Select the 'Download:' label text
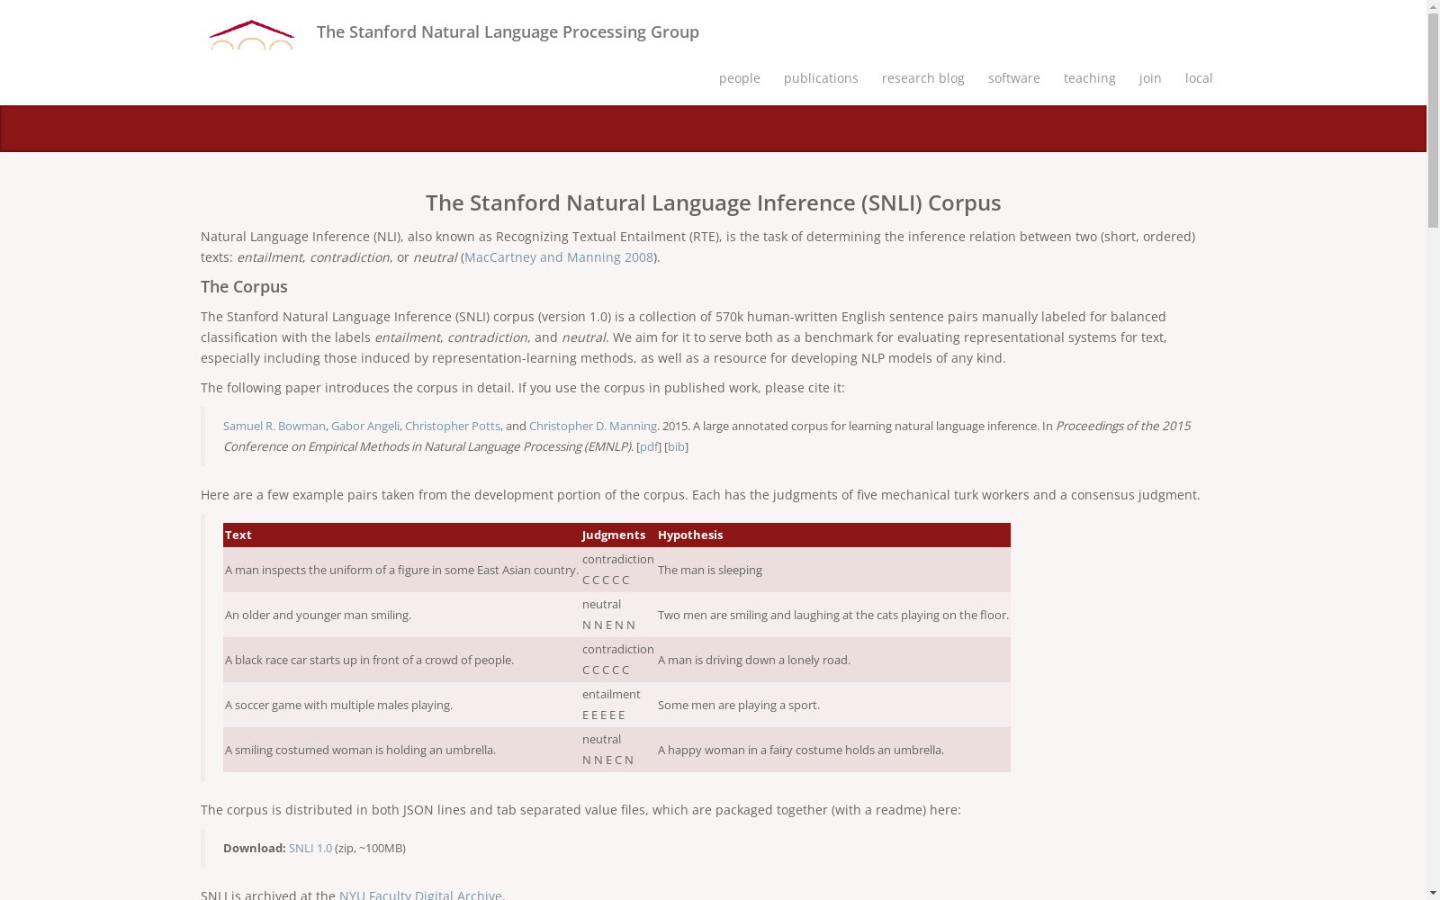 point(255,848)
